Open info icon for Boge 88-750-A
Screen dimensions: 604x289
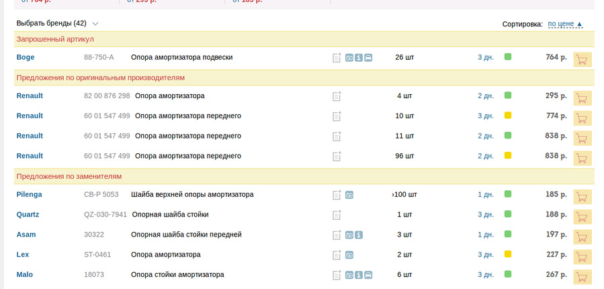tap(359, 58)
